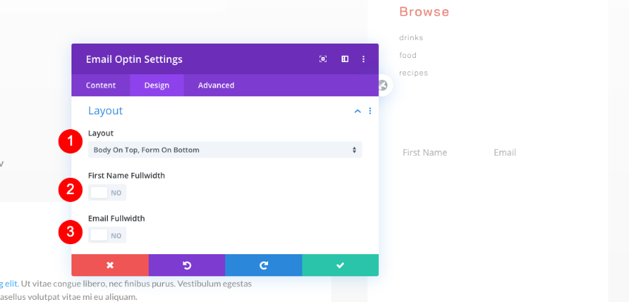The width and height of the screenshot is (629, 302).
Task: Switch to the Advanced tab
Action: coord(216,86)
